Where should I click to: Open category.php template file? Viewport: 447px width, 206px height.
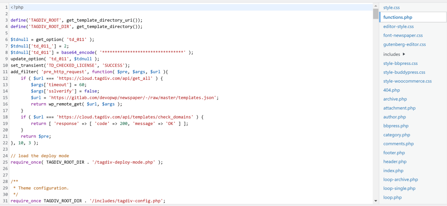click(x=396, y=135)
